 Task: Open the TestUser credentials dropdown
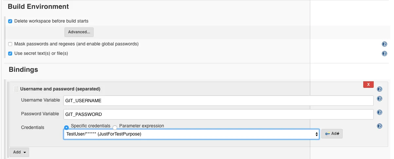[x=191, y=134]
